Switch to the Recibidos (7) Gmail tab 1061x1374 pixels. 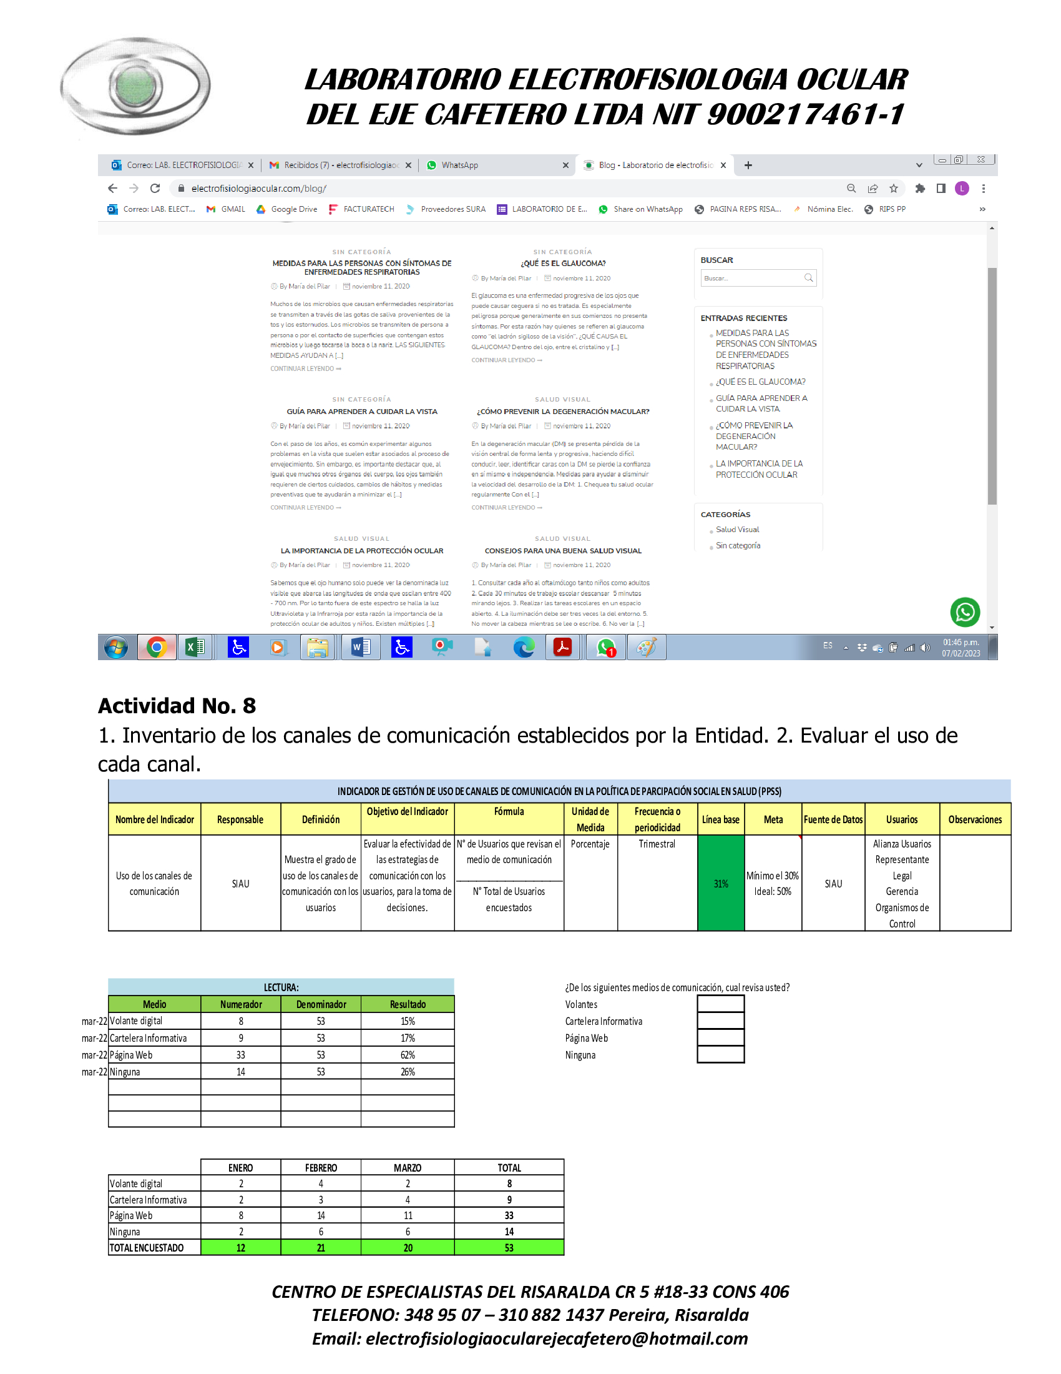pyautogui.click(x=340, y=165)
